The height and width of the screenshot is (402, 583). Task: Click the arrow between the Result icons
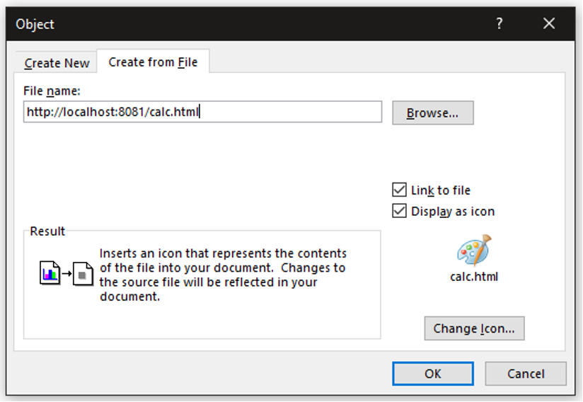pos(66,273)
